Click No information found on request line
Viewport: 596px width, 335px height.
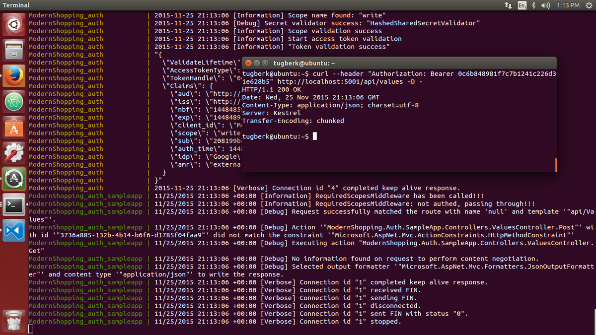click(347, 259)
